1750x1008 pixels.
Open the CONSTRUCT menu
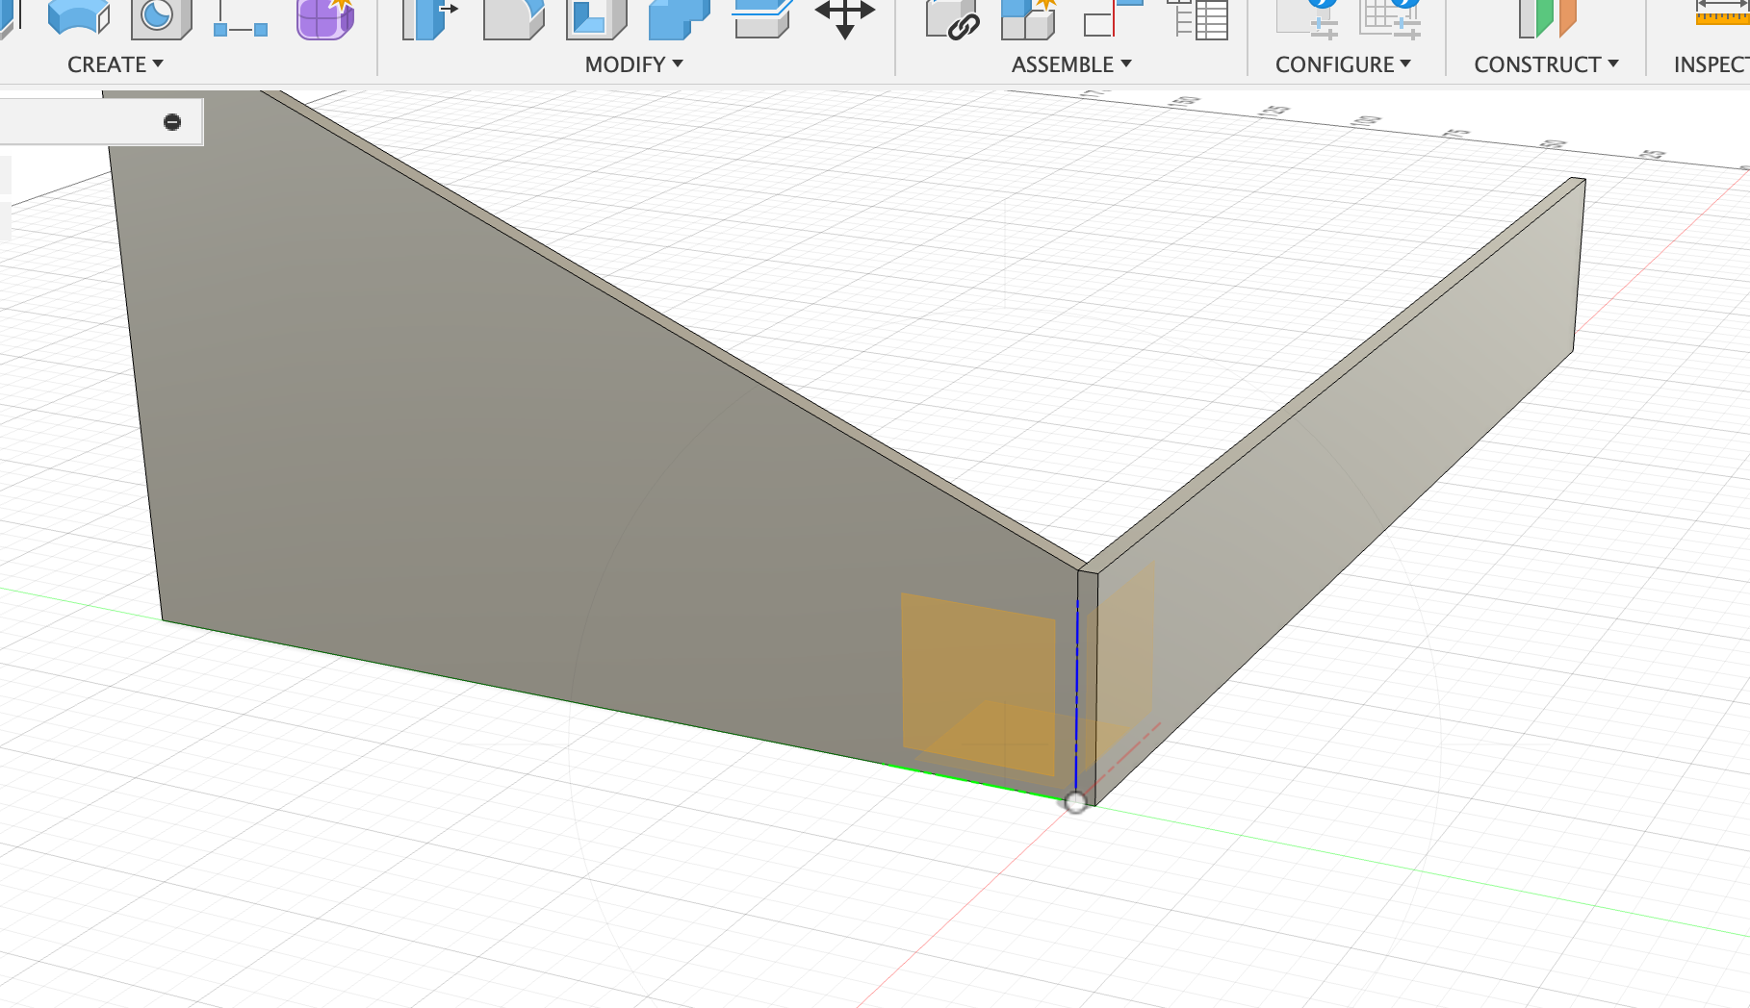pos(1545,64)
